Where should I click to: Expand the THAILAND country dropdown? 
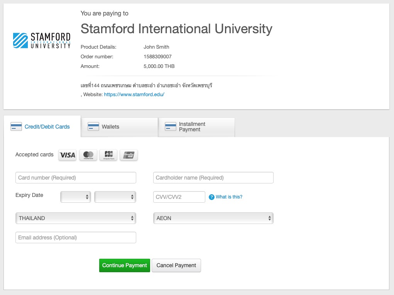76,218
